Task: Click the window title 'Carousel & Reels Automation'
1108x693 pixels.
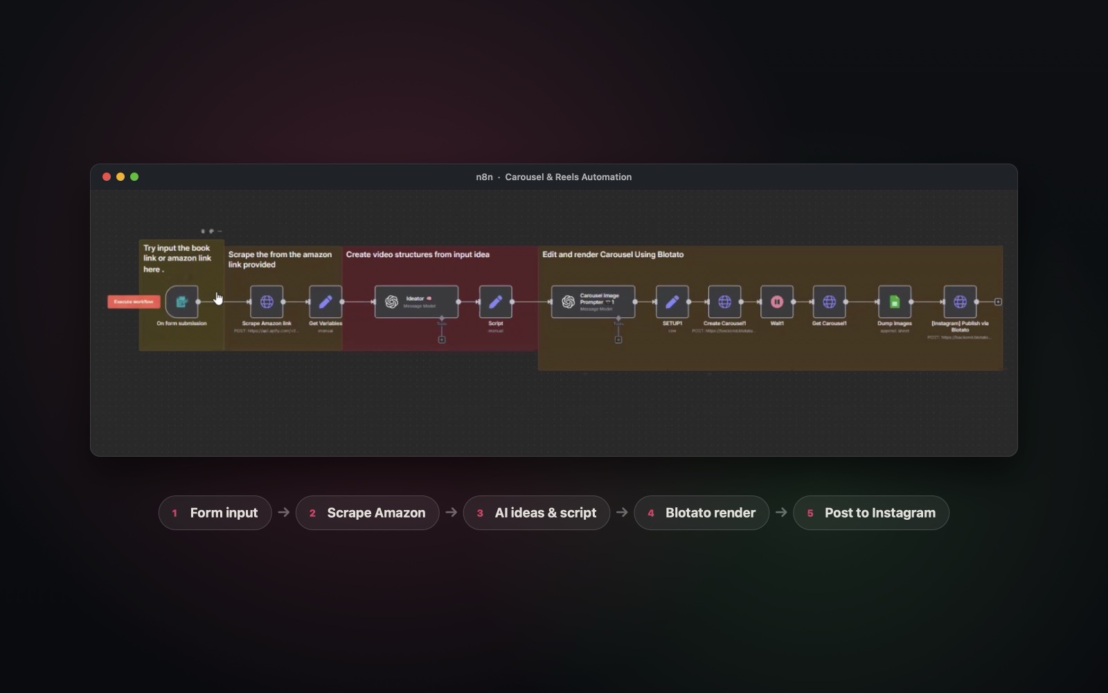Action: point(568,177)
